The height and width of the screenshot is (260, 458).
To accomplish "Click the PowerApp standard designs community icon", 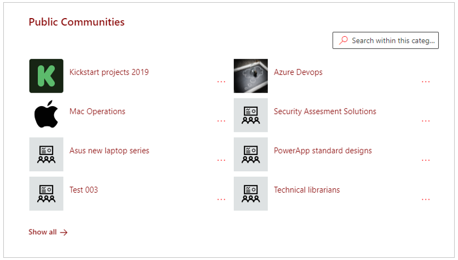I will 250,154.
